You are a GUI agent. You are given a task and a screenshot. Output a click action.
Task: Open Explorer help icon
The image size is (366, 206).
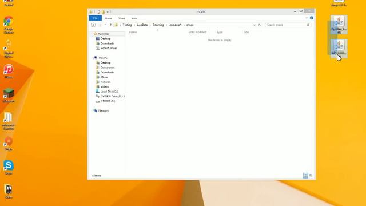click(312, 18)
